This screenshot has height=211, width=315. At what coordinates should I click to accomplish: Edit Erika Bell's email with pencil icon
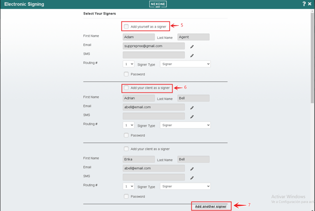(x=192, y=169)
